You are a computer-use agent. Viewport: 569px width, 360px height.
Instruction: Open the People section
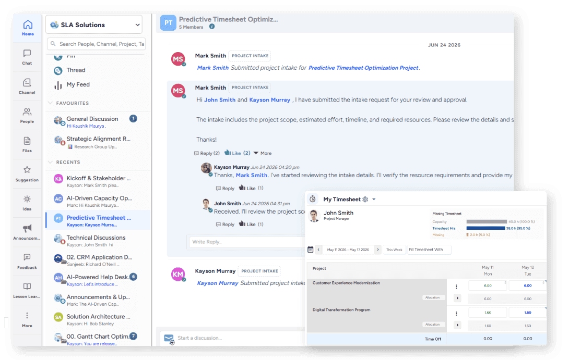(27, 116)
